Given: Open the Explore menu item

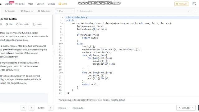Looking at the screenshot, I should (x=8, y=4).
